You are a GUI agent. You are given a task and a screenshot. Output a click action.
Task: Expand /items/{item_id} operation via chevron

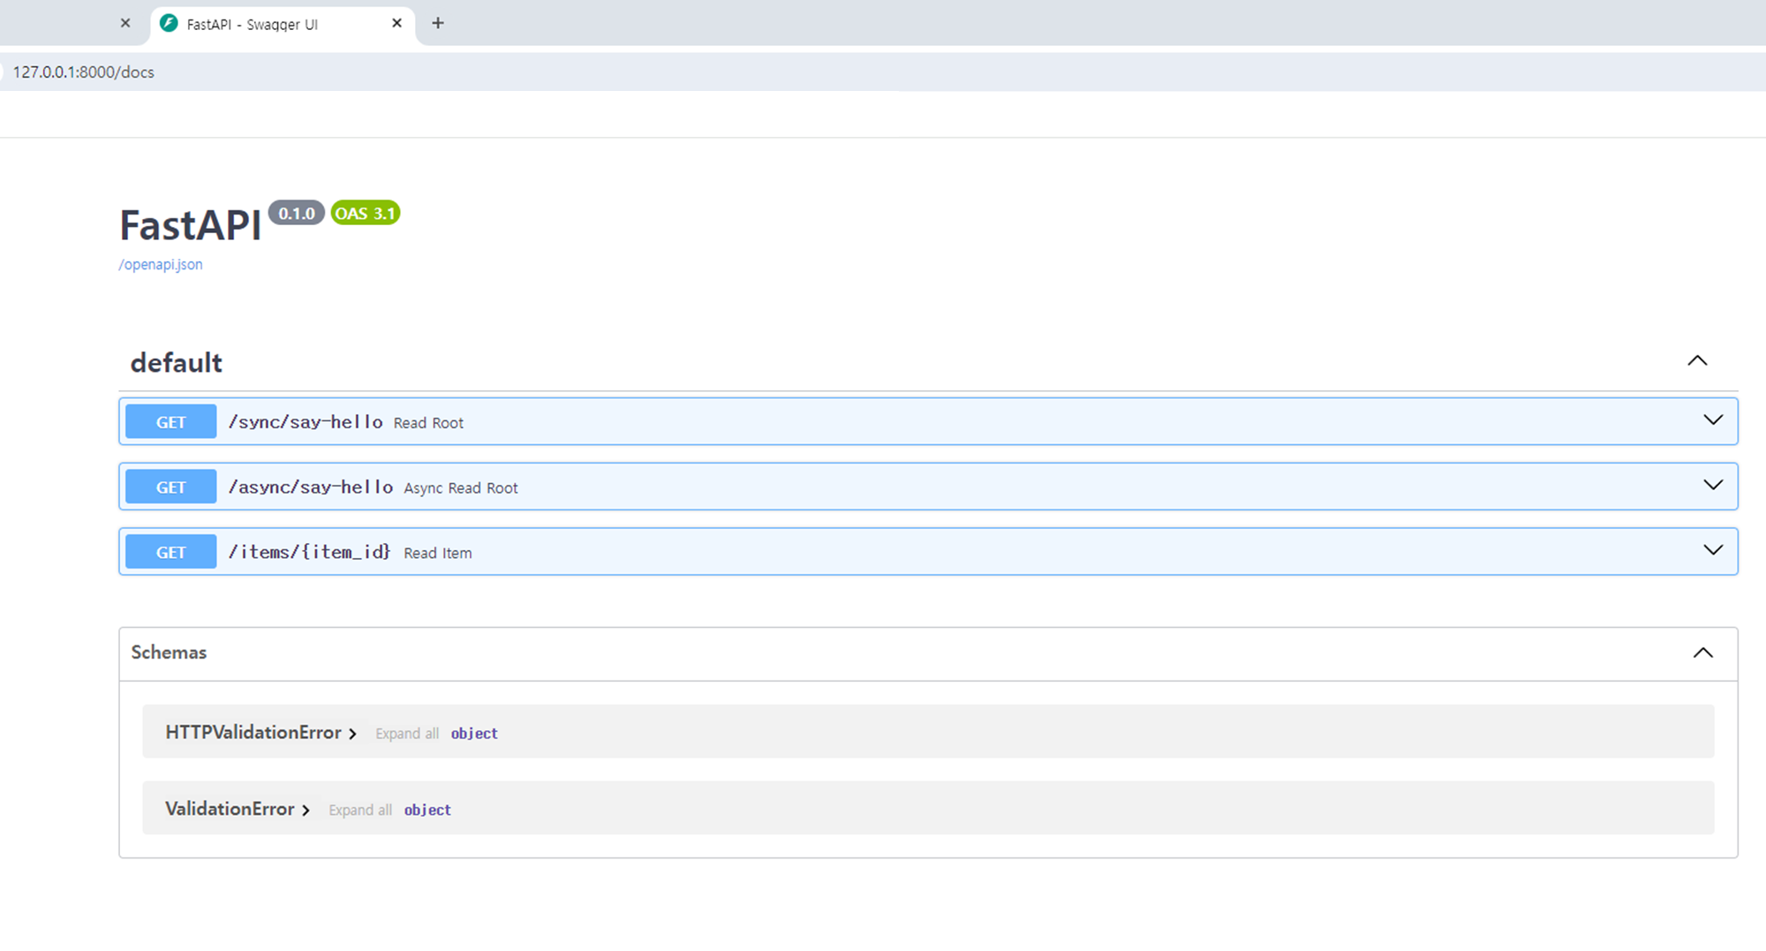point(1713,550)
